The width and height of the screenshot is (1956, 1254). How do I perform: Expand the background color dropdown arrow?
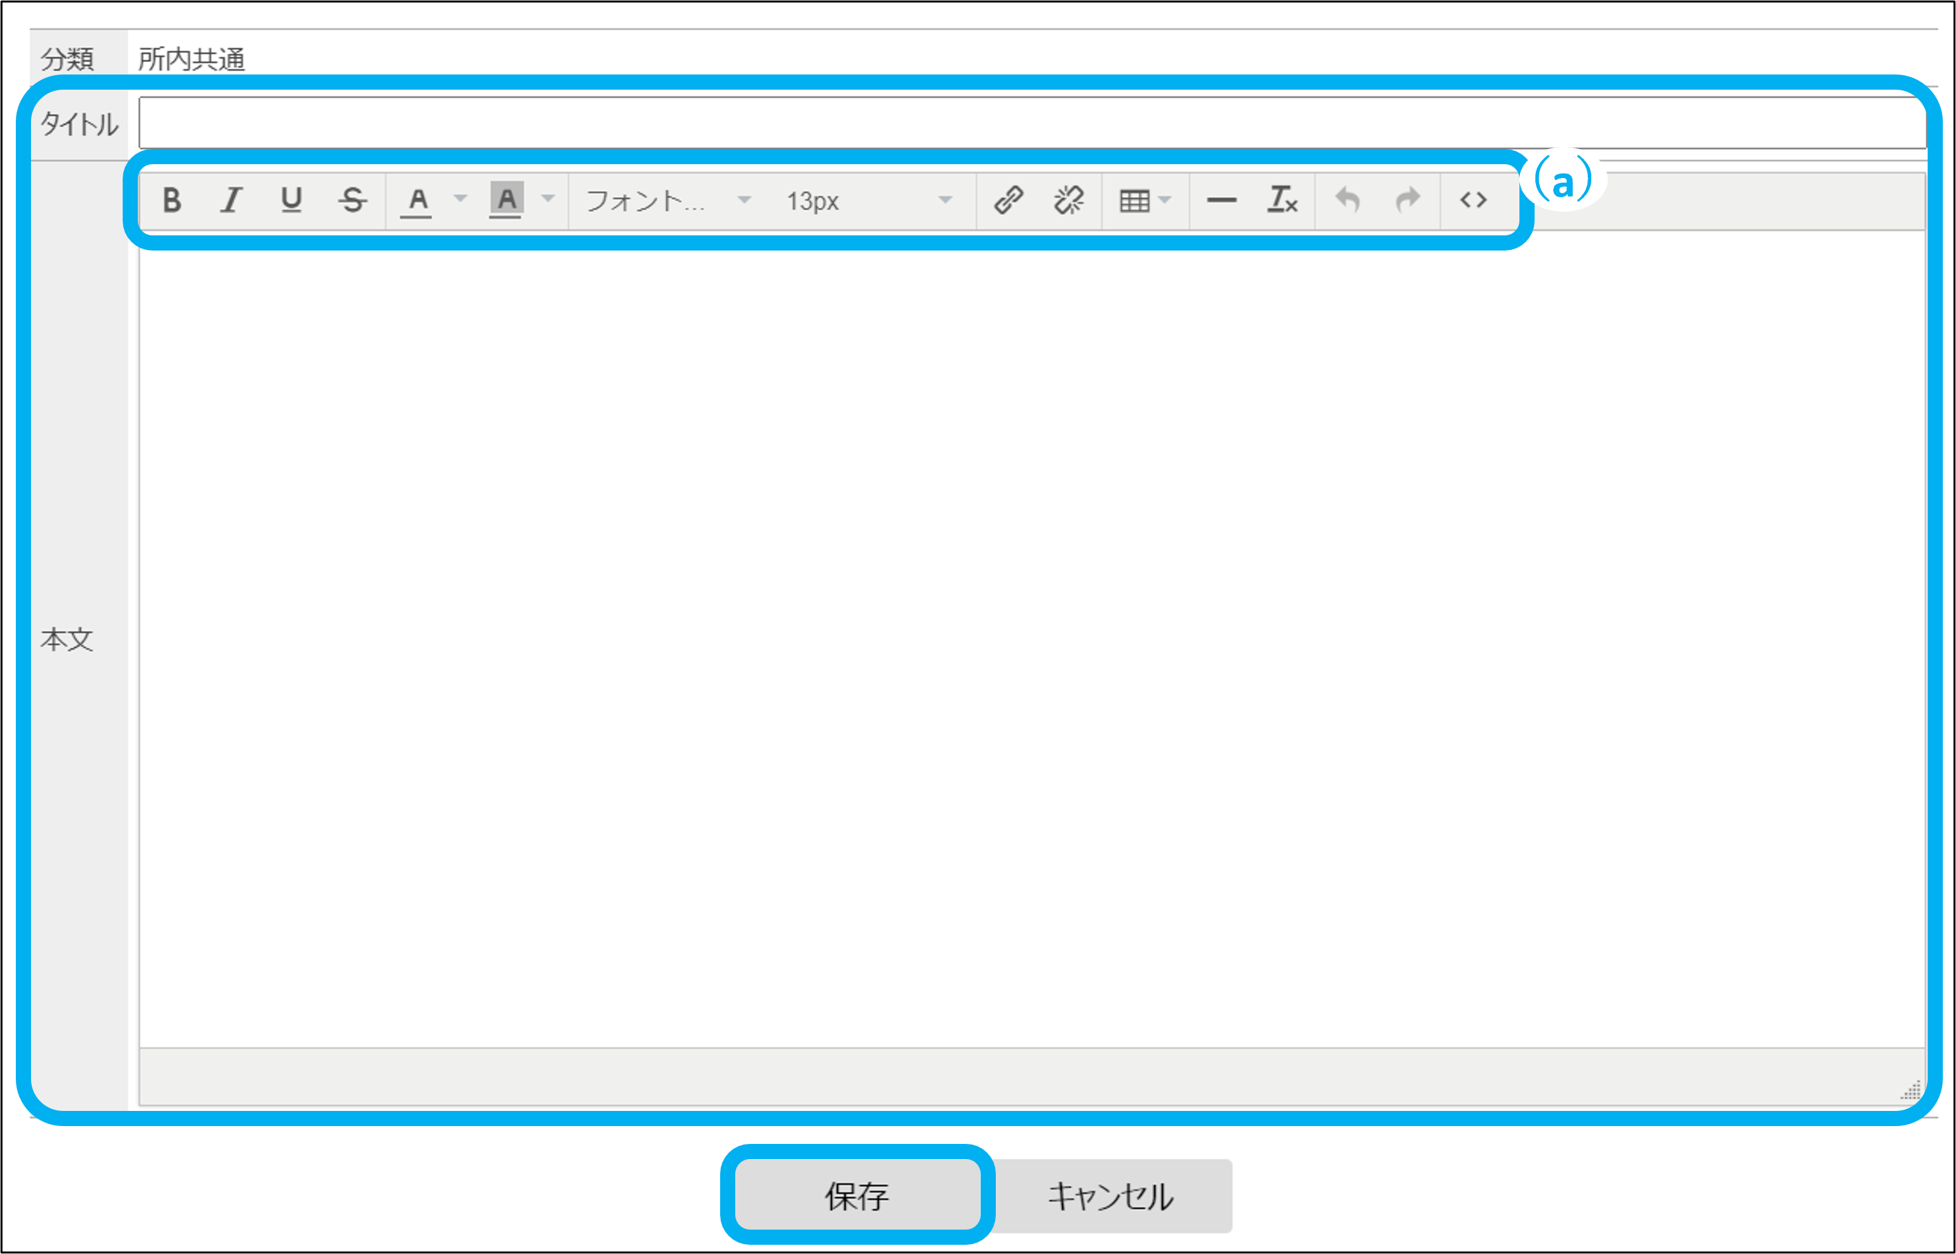tap(548, 198)
